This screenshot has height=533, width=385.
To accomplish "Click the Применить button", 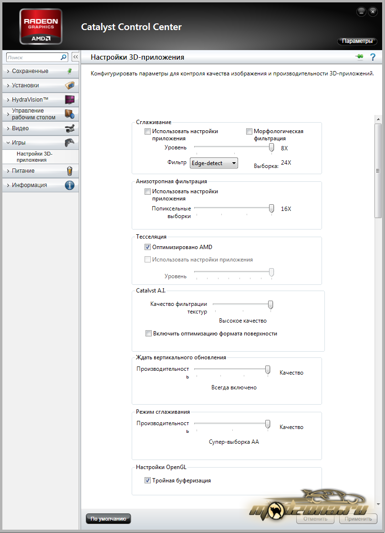I will pos(358,519).
